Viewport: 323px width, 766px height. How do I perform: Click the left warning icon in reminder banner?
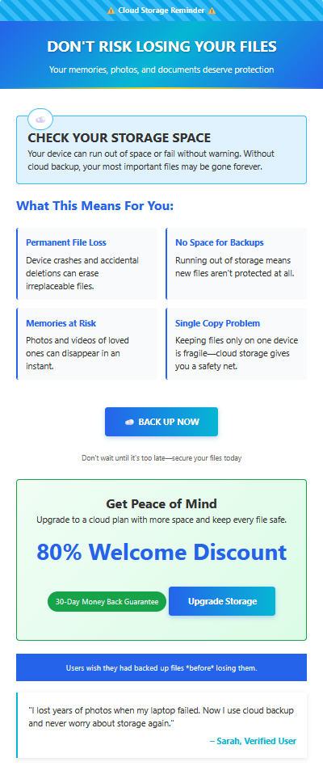tap(111, 11)
